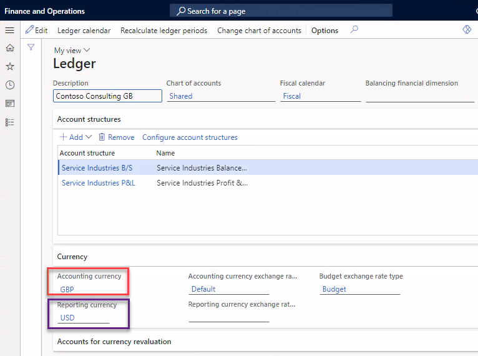Click Configure account structures link
478x356 pixels.
190,137
